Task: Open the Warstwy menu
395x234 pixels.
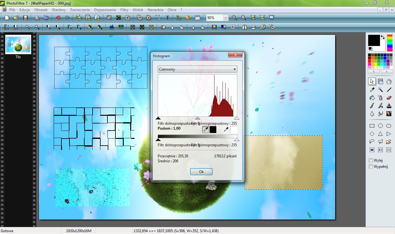Action: (59, 10)
